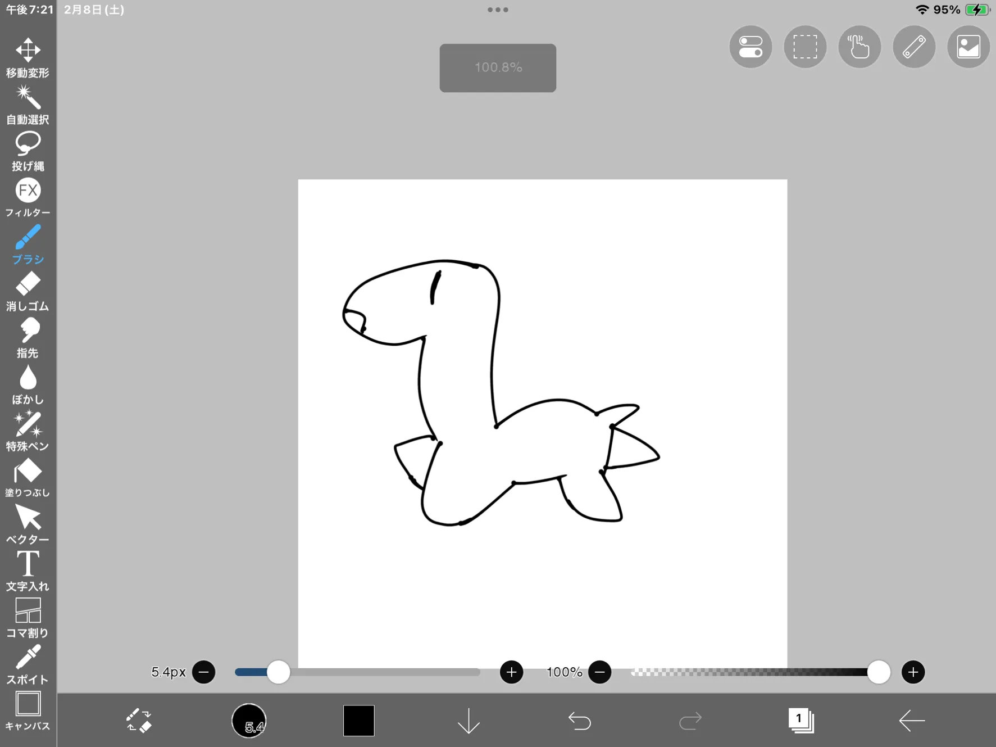This screenshot has width=996, height=747.
Task: Select the Lasso (投げ縄) tool
Action: click(28, 152)
